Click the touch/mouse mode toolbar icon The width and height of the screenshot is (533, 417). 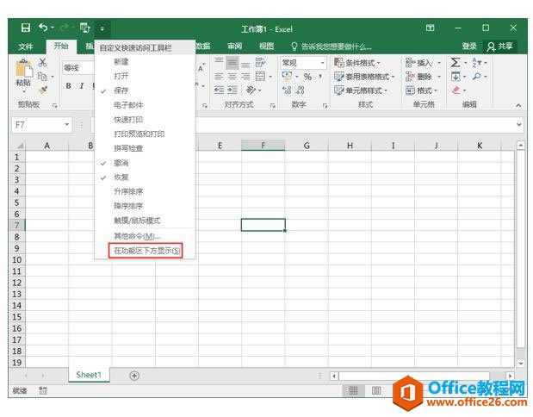84,28
